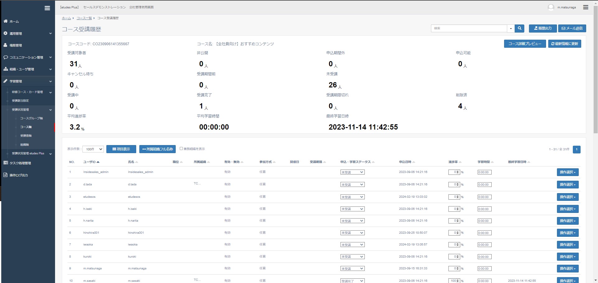Click the search magnifier button
The width and height of the screenshot is (598, 283).
[x=519, y=28]
